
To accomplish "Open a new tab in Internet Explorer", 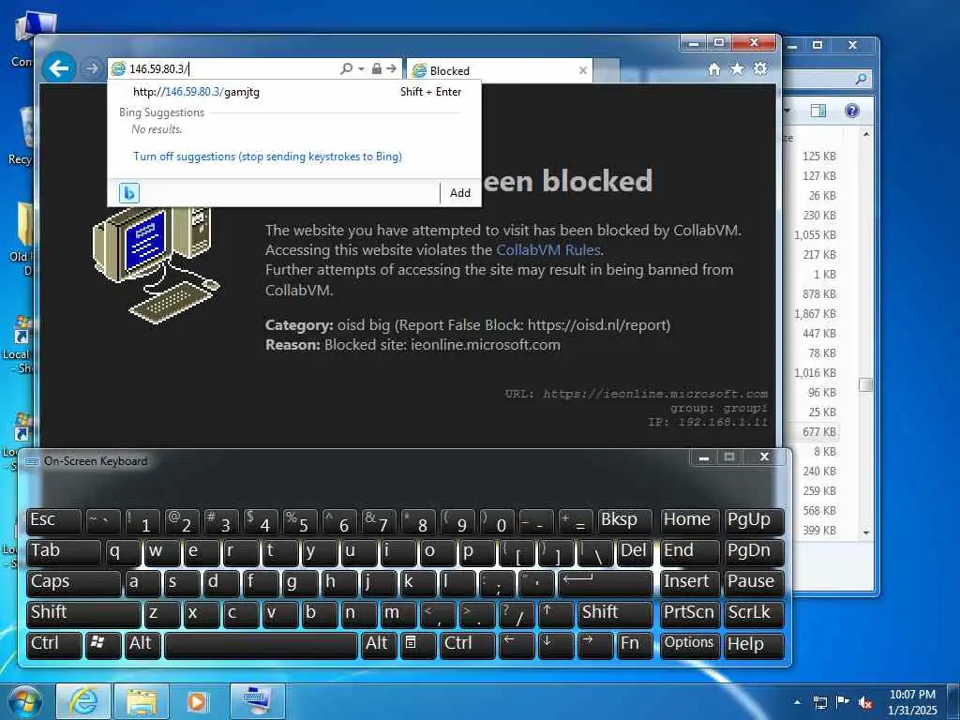I will 607,70.
